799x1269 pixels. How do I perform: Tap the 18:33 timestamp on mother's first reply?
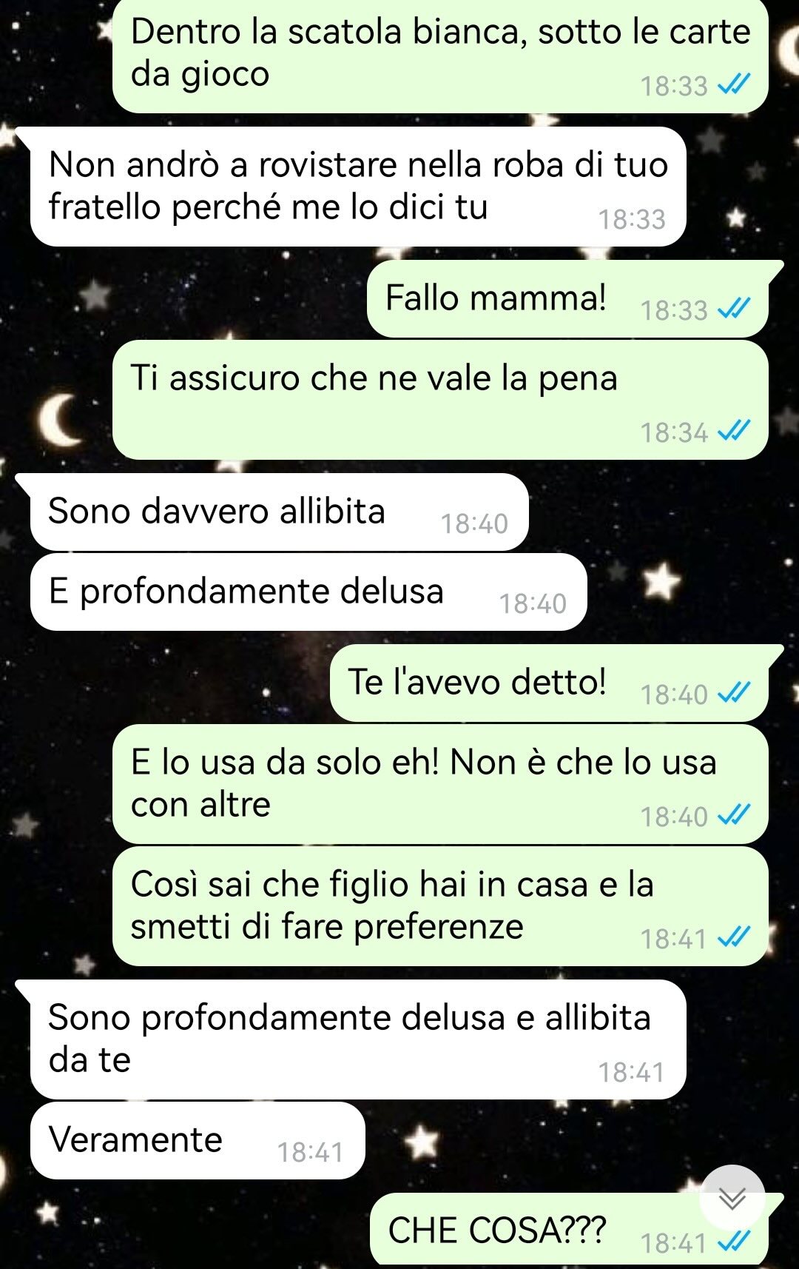(632, 219)
